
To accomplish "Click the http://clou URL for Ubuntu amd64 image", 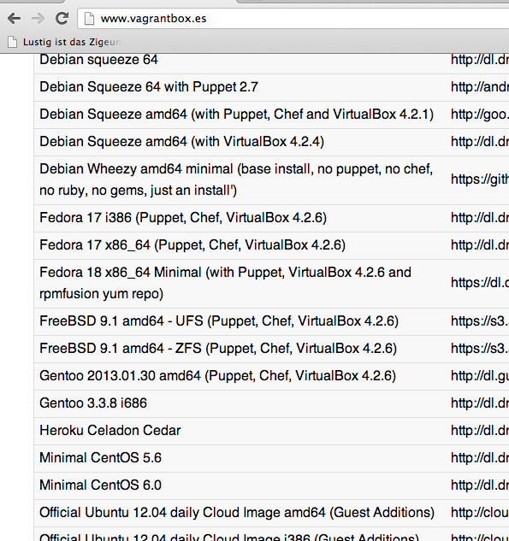I will 480,512.
